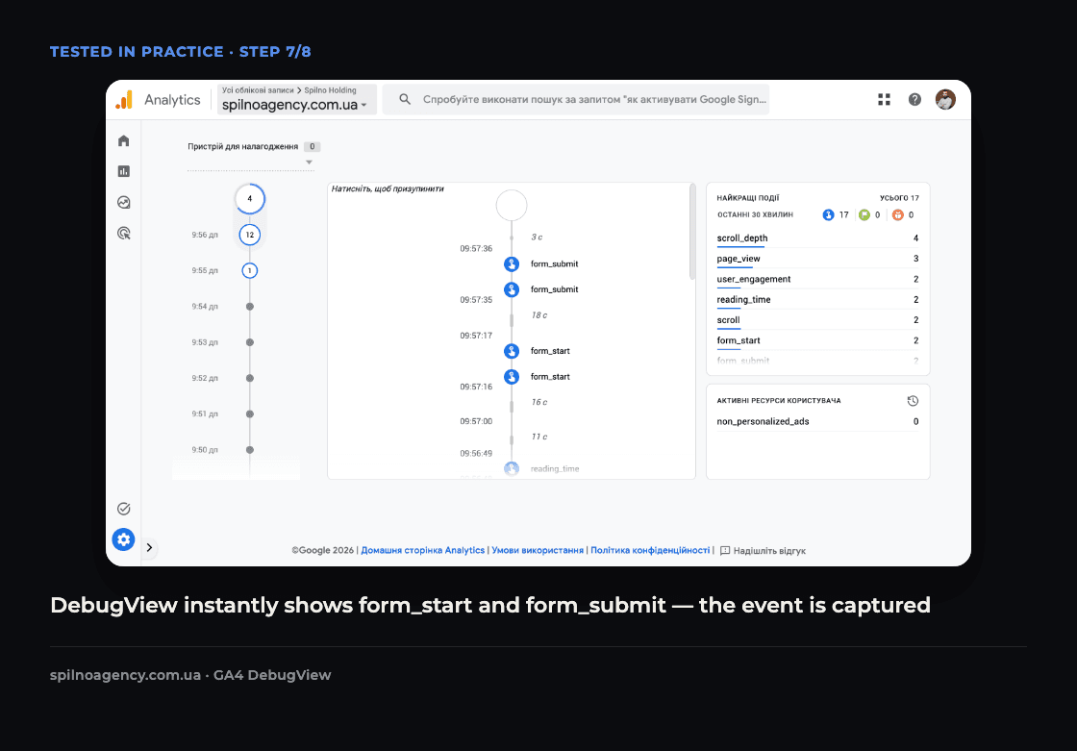Open the first form_submit event icon
The width and height of the screenshot is (1077, 751).
511,263
